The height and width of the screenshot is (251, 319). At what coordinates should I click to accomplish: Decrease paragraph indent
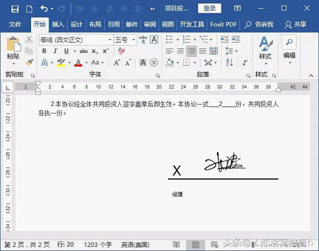[x=225, y=39]
